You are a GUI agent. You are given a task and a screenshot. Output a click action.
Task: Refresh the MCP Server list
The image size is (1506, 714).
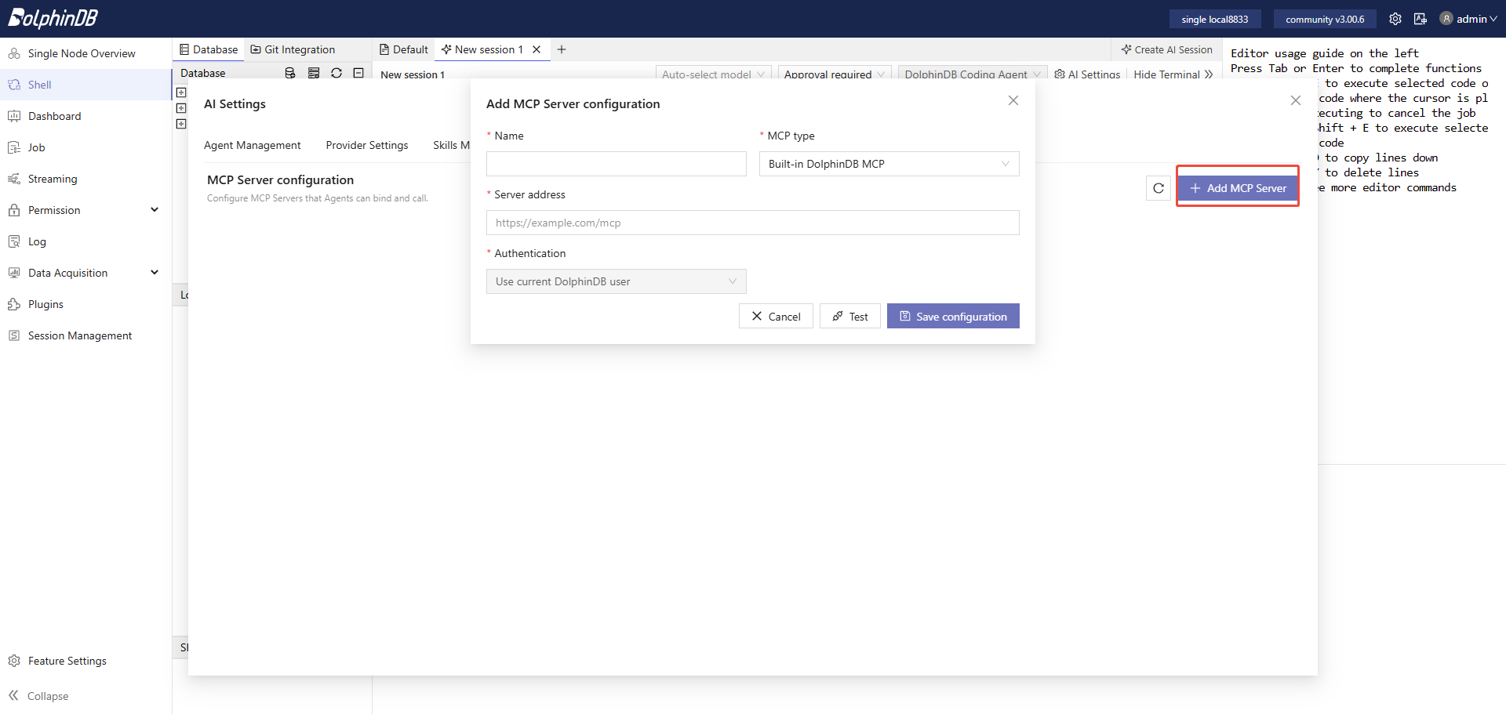point(1159,188)
